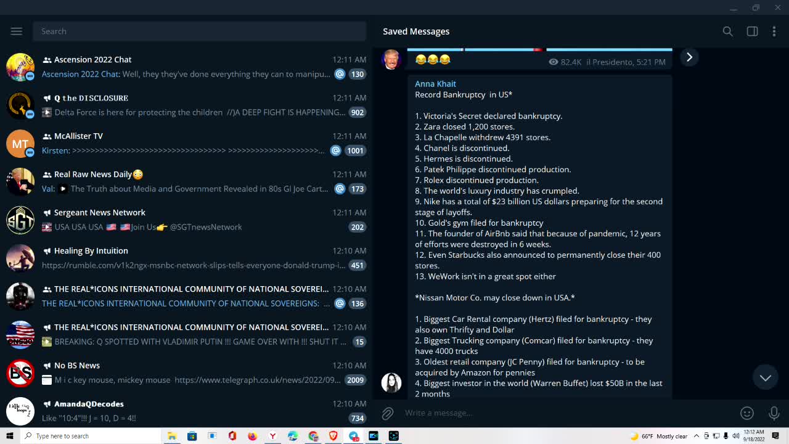Record a voice message with microphone icon
The image size is (789, 444).
click(774, 413)
